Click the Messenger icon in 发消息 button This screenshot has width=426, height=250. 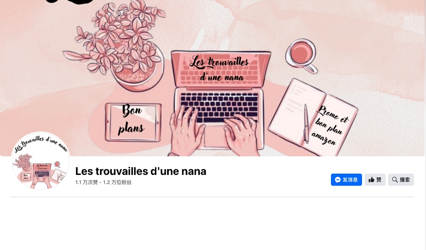[338, 180]
